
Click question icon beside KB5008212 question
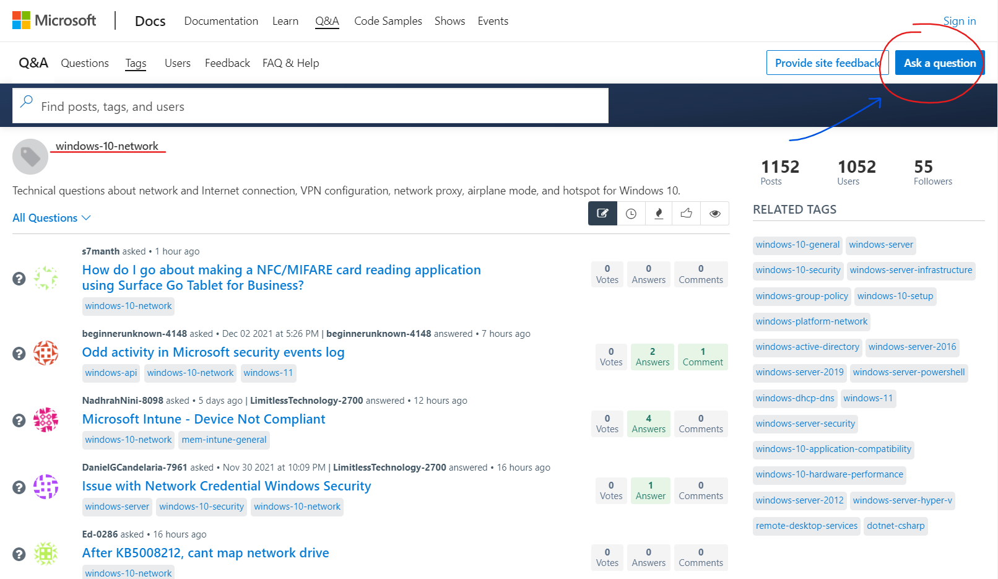[19, 554]
